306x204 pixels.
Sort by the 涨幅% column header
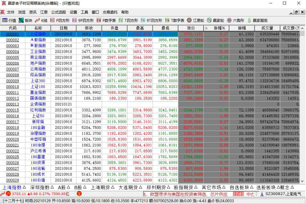pos(216,28)
